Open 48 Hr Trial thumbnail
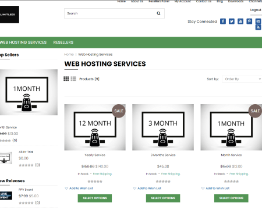 [x=6, y=158]
